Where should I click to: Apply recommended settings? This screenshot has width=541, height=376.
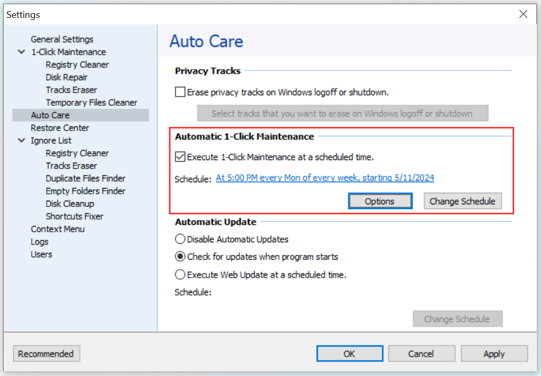(x=46, y=353)
